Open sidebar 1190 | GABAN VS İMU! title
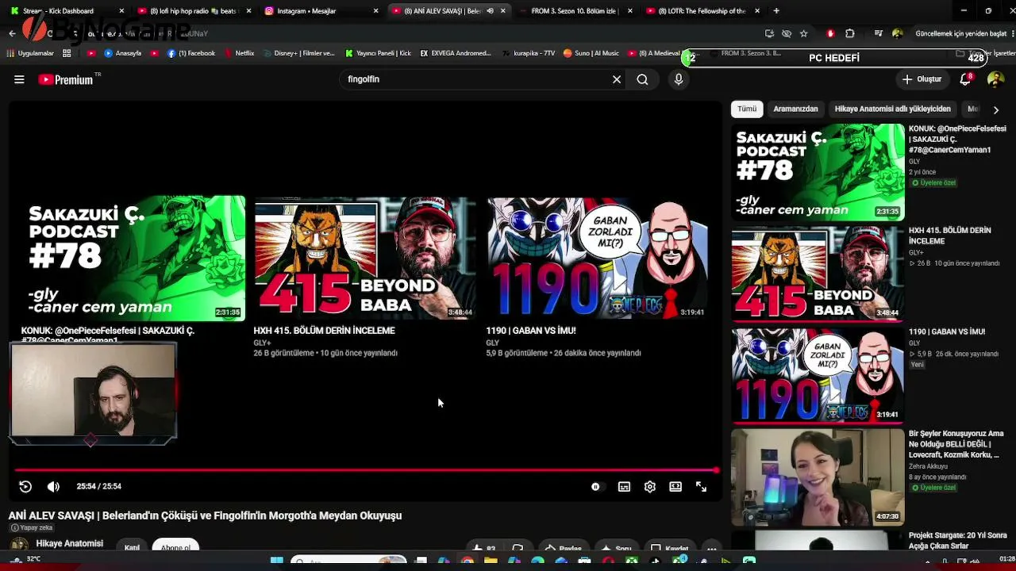This screenshot has height=571, width=1016. 947,331
